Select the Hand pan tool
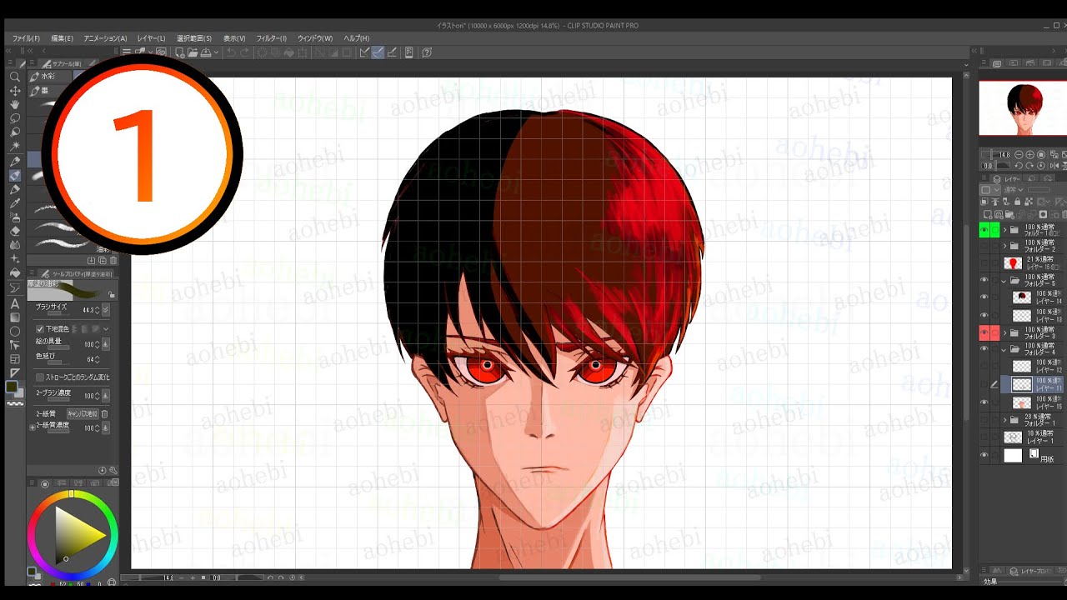The width and height of the screenshot is (1067, 600). pos(15,105)
